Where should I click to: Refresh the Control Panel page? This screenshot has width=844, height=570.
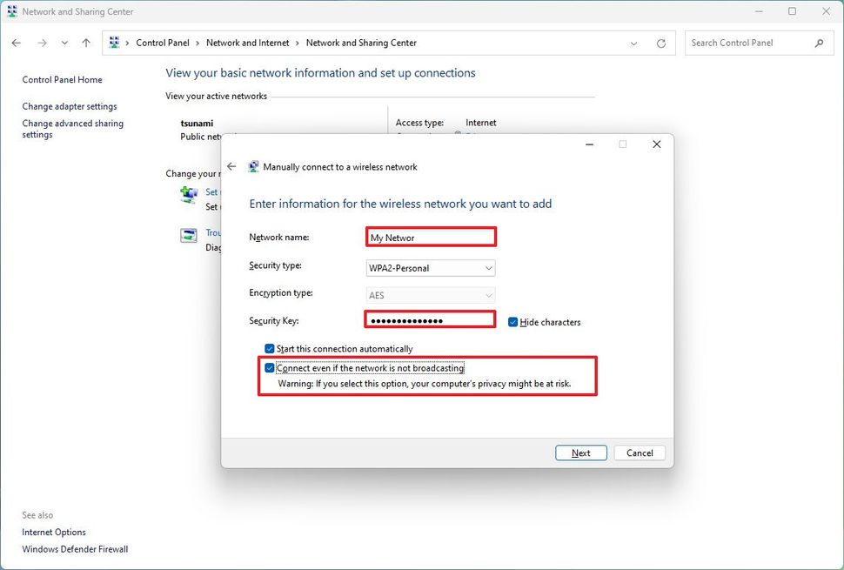pyautogui.click(x=661, y=42)
